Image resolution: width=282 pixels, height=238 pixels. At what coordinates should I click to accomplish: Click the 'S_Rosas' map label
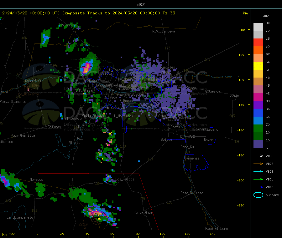click(126, 101)
